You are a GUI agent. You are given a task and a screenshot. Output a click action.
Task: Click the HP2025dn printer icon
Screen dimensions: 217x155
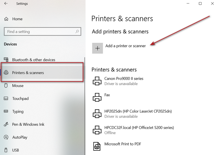click(x=97, y=114)
